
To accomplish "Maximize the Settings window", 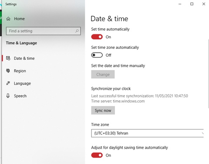I will [x=192, y=4].
